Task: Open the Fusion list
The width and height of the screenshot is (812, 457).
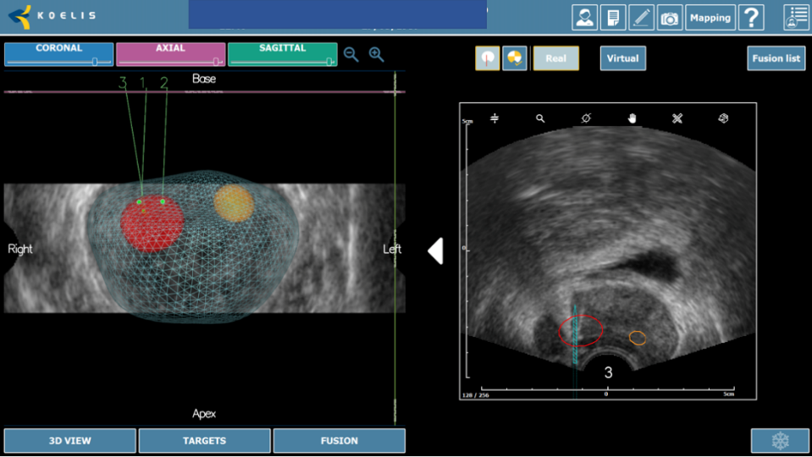Action: pyautogui.click(x=777, y=58)
